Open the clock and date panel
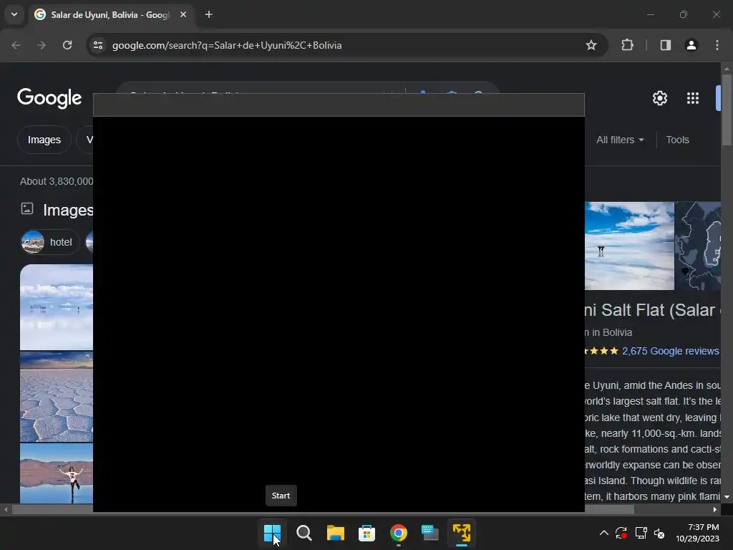This screenshot has width=733, height=550. (697, 533)
